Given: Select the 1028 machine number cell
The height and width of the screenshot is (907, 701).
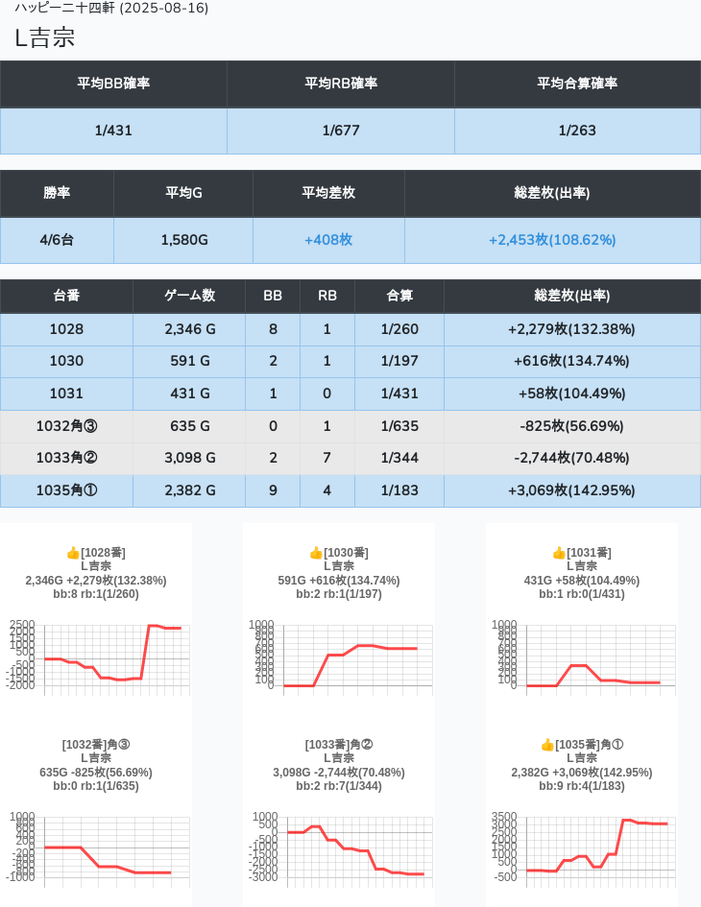Looking at the screenshot, I should coord(66,329).
